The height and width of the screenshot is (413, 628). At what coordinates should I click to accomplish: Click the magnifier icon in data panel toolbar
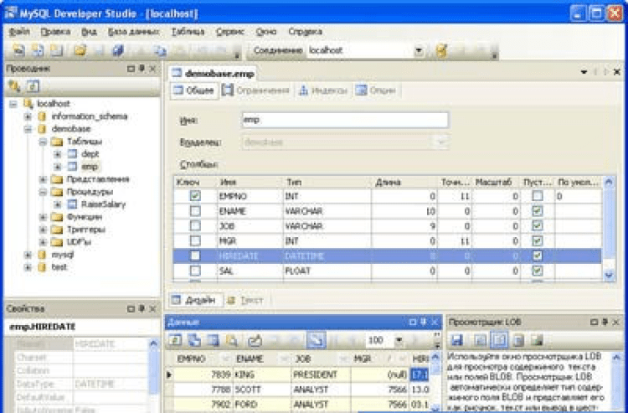point(231,340)
